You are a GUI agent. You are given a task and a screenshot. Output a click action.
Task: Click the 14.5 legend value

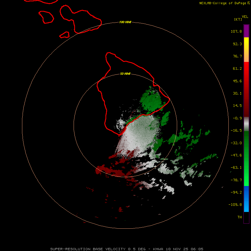[237, 106]
